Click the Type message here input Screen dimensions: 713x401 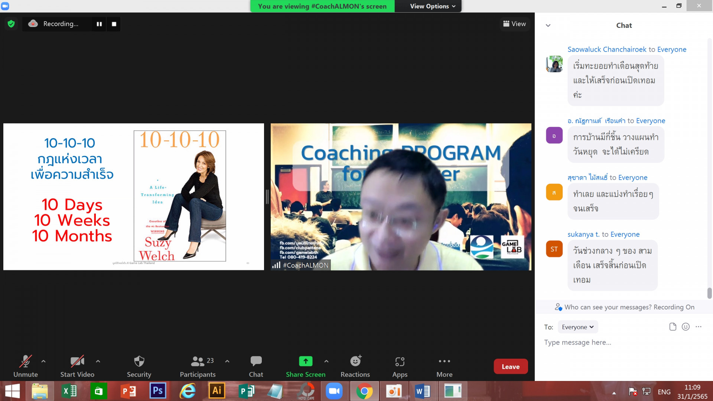[624, 342]
